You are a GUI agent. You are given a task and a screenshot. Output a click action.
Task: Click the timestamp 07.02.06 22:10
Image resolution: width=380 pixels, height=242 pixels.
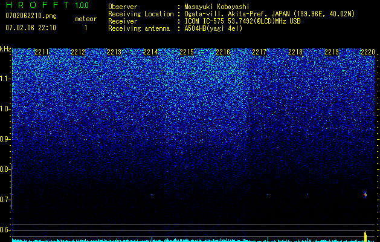(31, 28)
